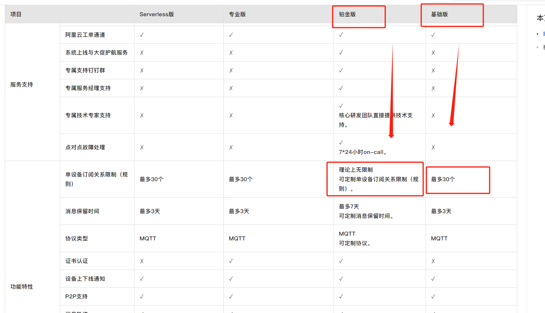Viewport: 545px width, 313px height.
Task: Click the 证书认证 check mark under 专业版
Action: [231, 261]
